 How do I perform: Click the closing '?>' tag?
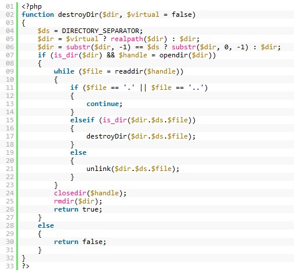tap(26, 266)
